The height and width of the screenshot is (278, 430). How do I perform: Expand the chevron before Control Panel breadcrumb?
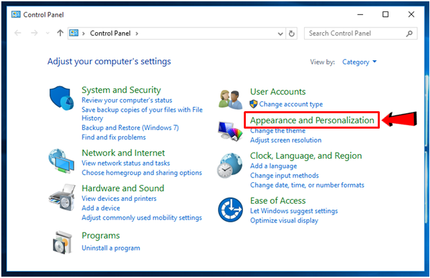(x=83, y=33)
